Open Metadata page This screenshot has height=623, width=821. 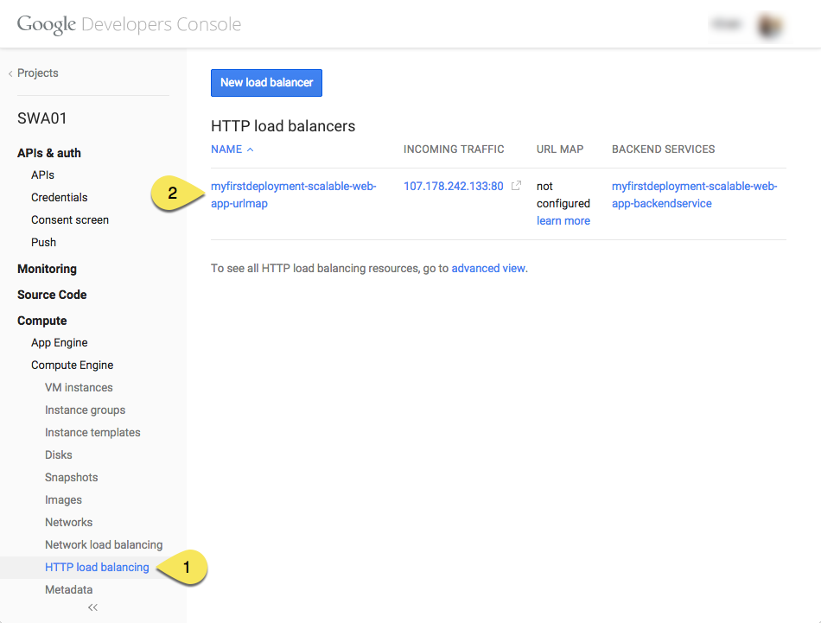click(x=68, y=589)
